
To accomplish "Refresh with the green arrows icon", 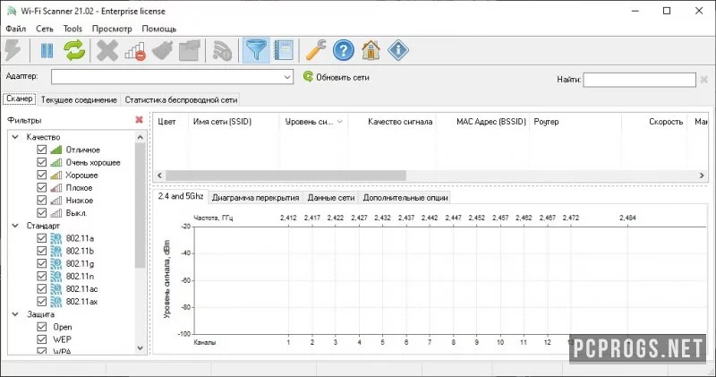I will pos(74,50).
